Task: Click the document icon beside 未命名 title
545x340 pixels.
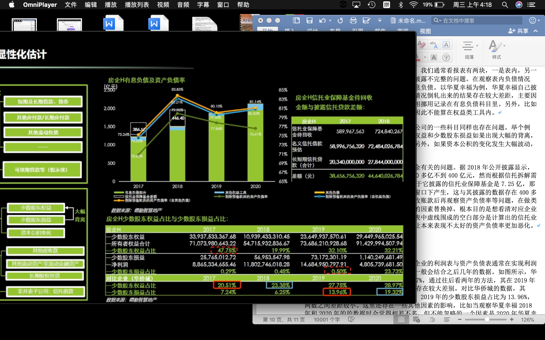Action: 393,21
